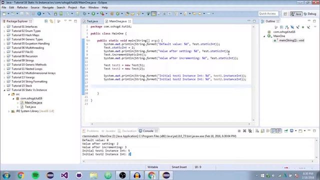The width and height of the screenshot is (320, 180).
Task: Expand the JRE System Library node
Action: (9, 111)
